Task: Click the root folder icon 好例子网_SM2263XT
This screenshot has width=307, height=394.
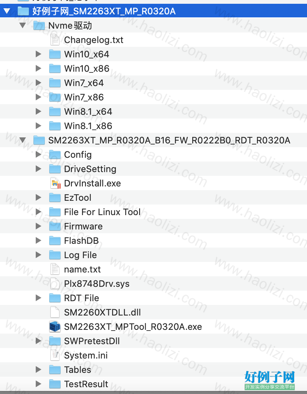Action: (x=23, y=11)
